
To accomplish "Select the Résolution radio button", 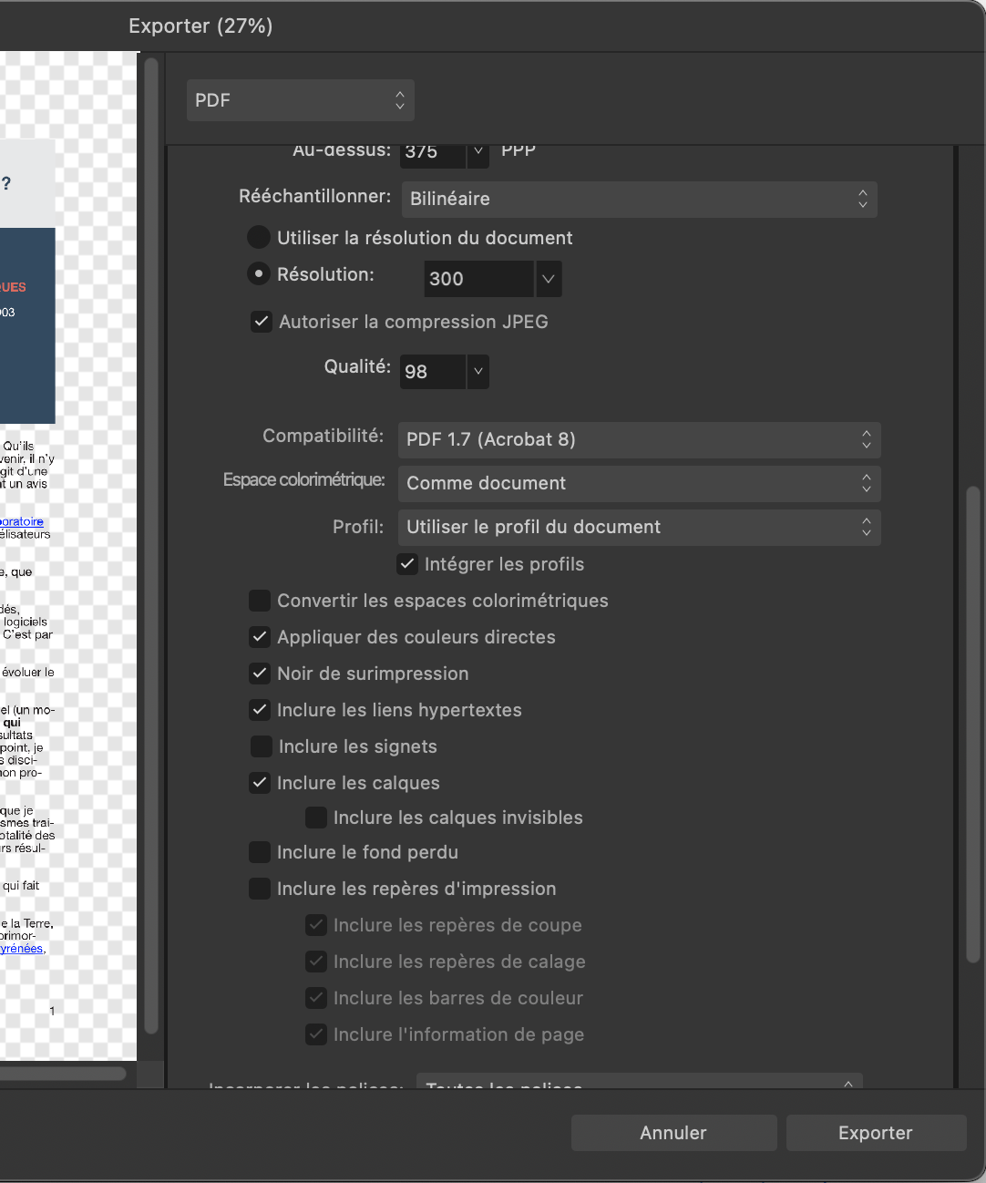I will [260, 274].
